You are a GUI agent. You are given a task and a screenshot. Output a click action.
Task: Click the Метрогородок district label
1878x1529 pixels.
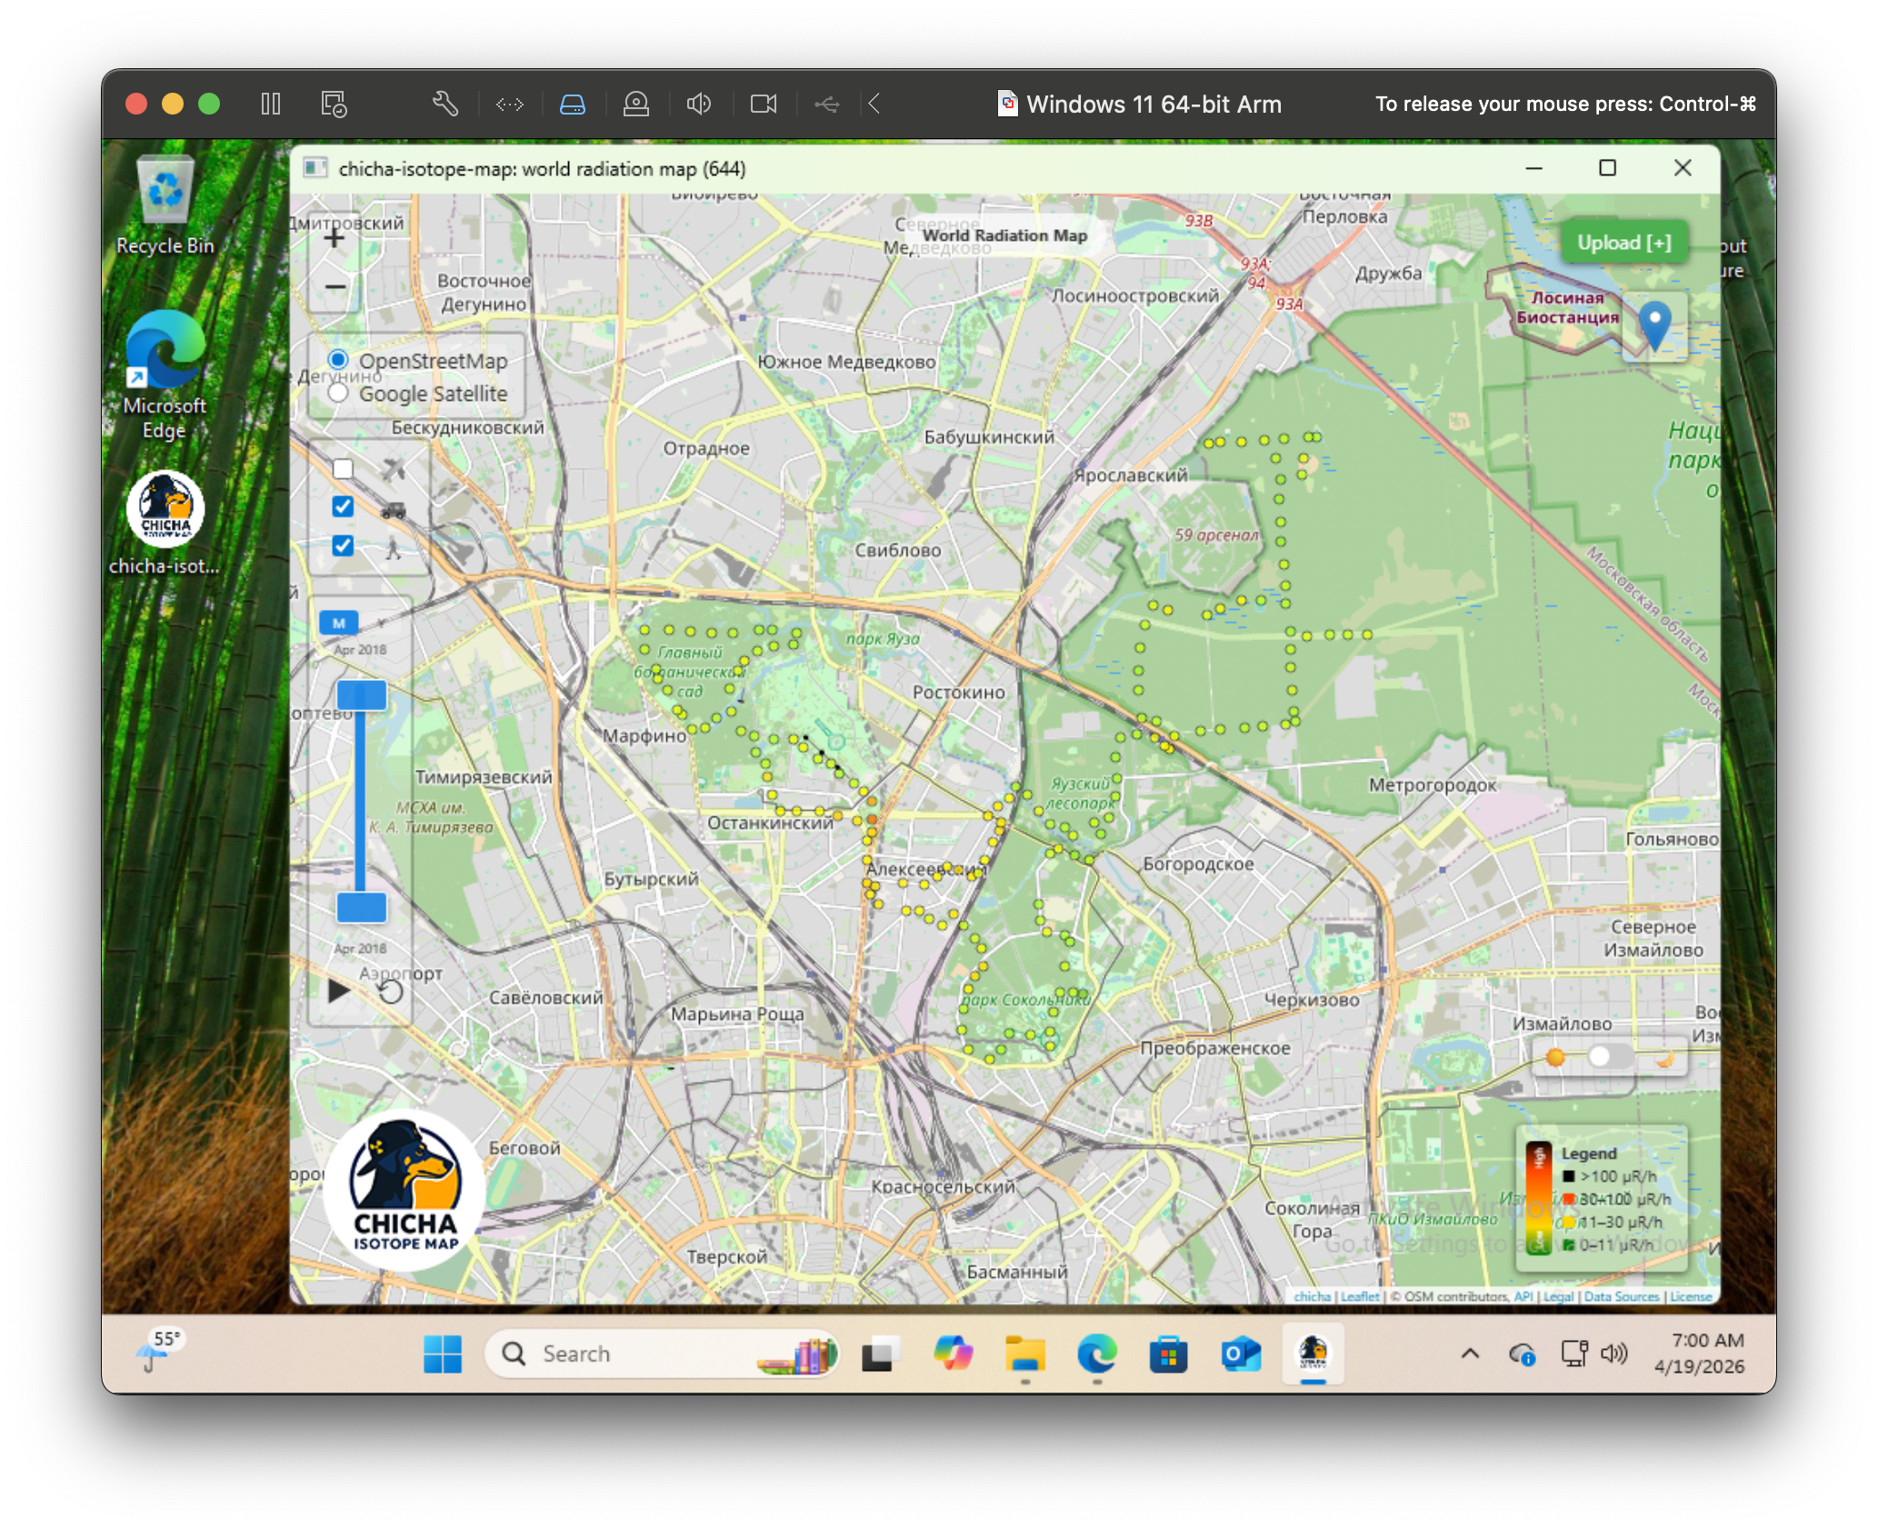1433,784
